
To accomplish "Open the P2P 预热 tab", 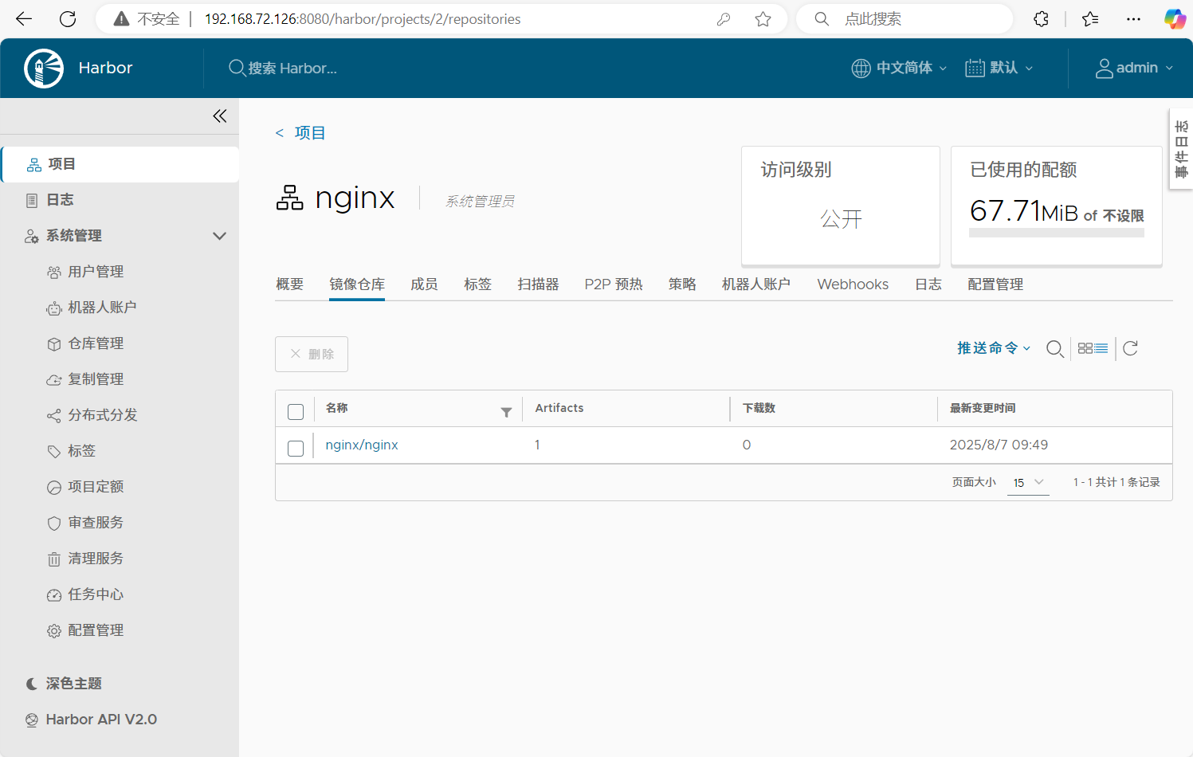I will tap(614, 284).
